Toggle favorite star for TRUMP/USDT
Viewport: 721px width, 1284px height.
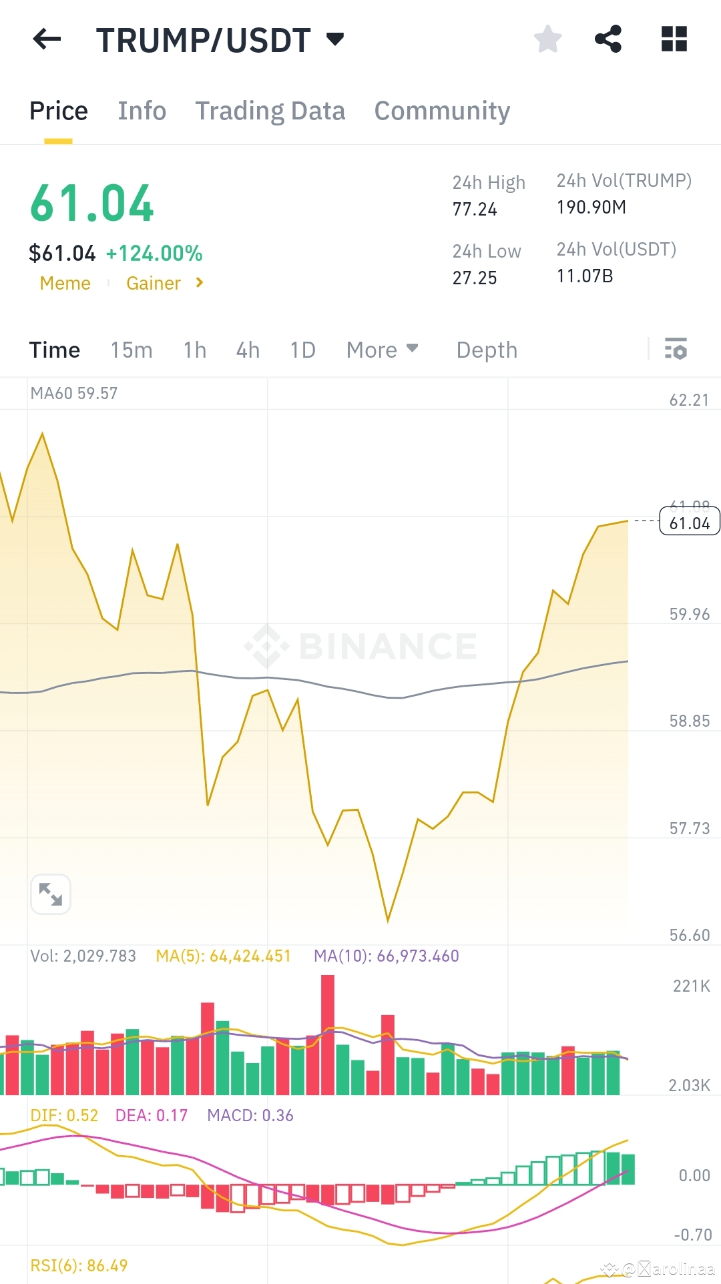click(547, 39)
